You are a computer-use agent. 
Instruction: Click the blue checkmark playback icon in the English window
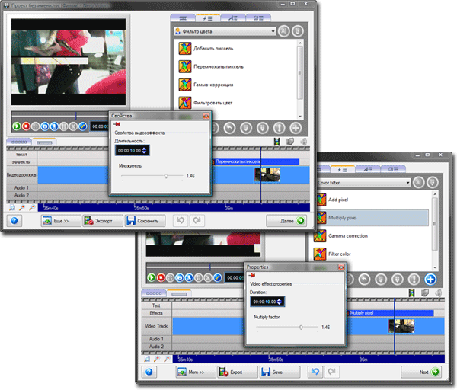tap(217, 277)
